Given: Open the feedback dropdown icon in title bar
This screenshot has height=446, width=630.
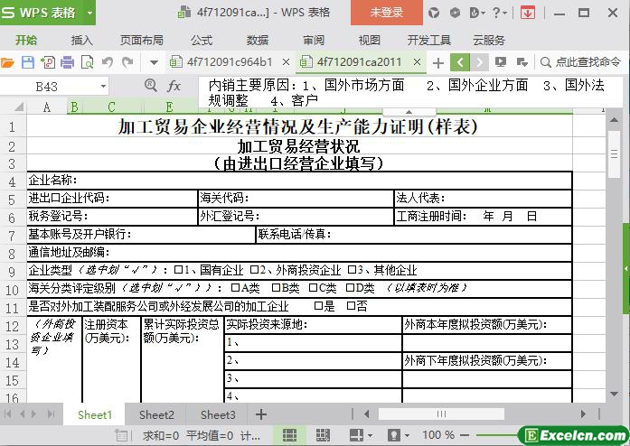Looking at the screenshot, I should (477, 13).
